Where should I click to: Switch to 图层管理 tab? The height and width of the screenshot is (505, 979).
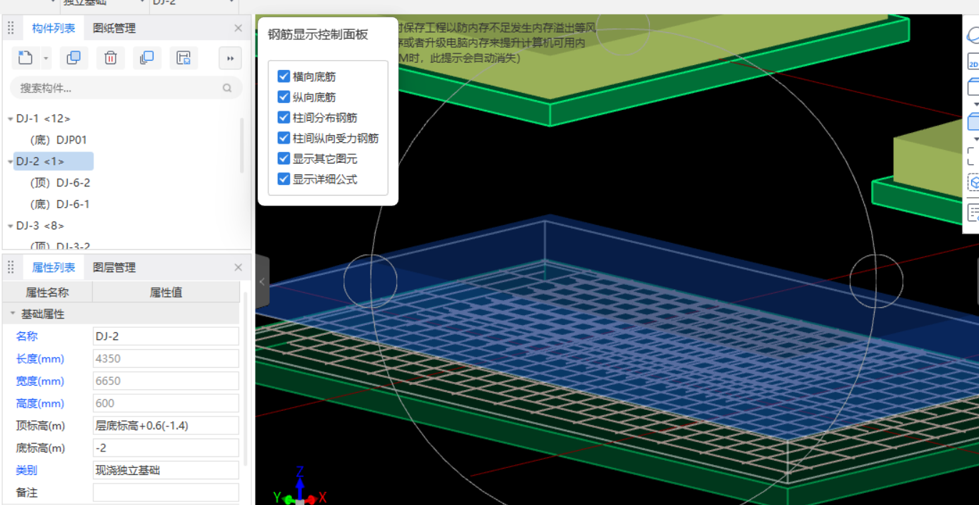[114, 268]
